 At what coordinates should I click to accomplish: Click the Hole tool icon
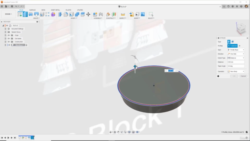pyautogui.click(x=42, y=14)
